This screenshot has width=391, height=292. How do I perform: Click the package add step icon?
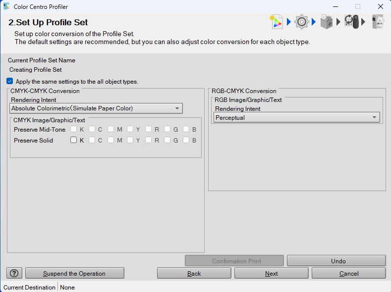(x=327, y=22)
